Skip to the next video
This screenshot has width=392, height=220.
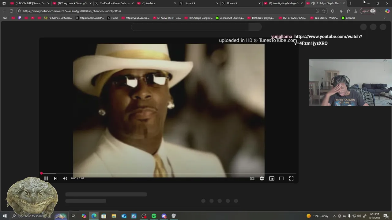point(55,178)
